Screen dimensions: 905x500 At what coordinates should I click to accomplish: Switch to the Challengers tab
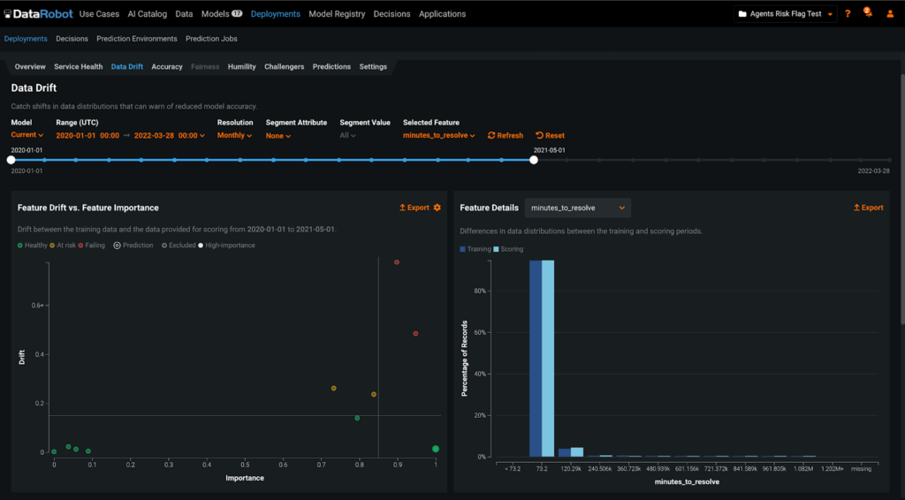tap(284, 67)
